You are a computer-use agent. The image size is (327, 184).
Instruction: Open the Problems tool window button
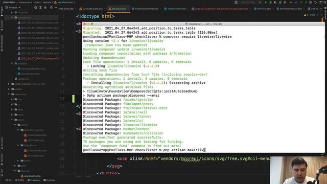click(x=33, y=180)
